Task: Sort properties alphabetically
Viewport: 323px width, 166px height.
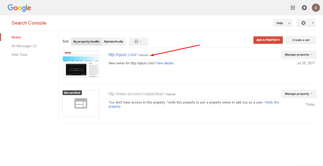Action: (114, 42)
